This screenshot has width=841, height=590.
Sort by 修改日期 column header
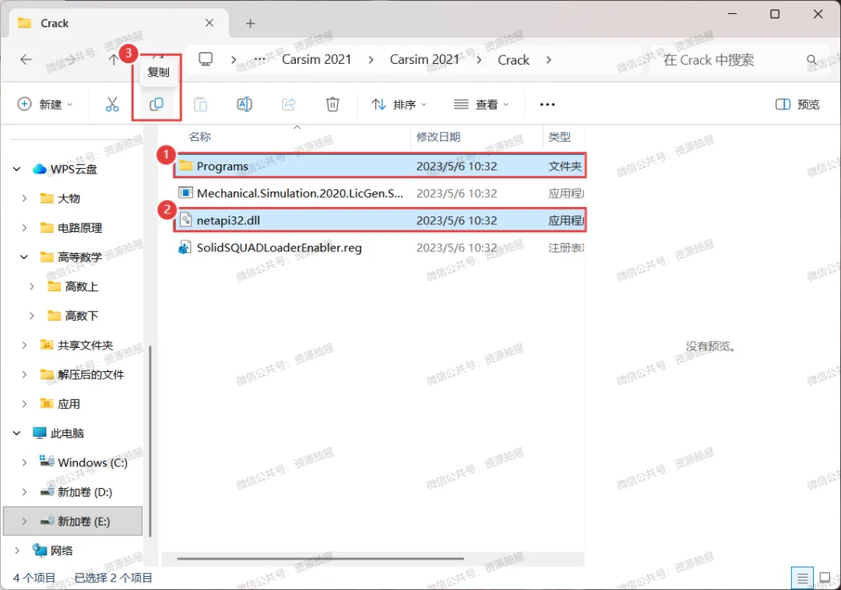(x=438, y=137)
